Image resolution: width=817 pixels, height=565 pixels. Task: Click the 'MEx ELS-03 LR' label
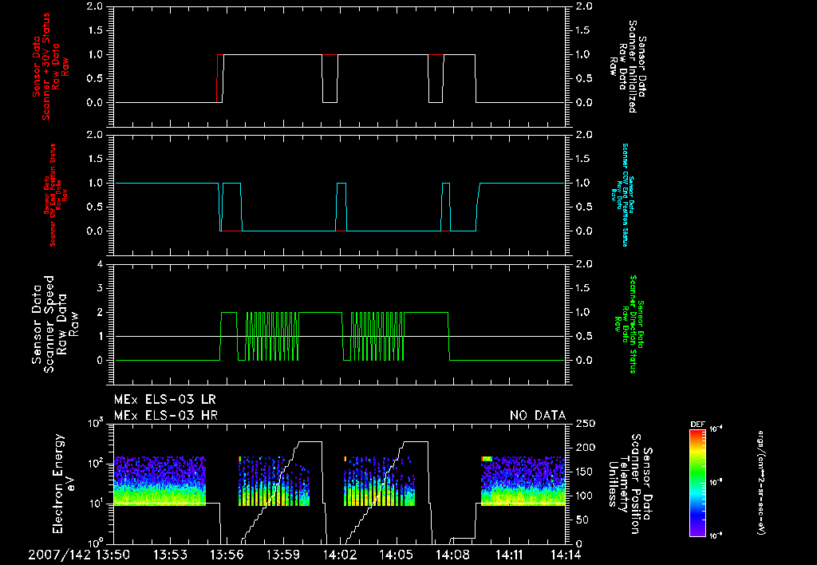[164, 400]
